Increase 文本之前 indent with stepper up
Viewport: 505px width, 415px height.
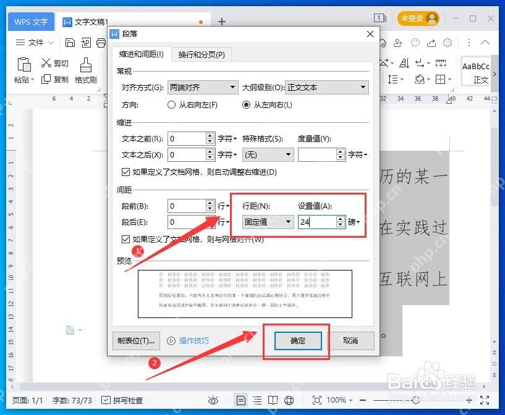(x=210, y=135)
